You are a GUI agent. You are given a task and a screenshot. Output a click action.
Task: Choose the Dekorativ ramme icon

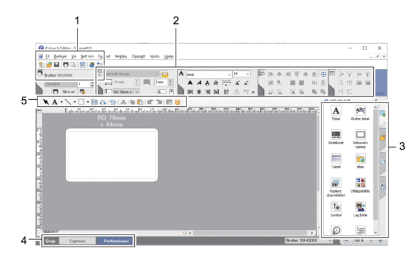[360, 138]
